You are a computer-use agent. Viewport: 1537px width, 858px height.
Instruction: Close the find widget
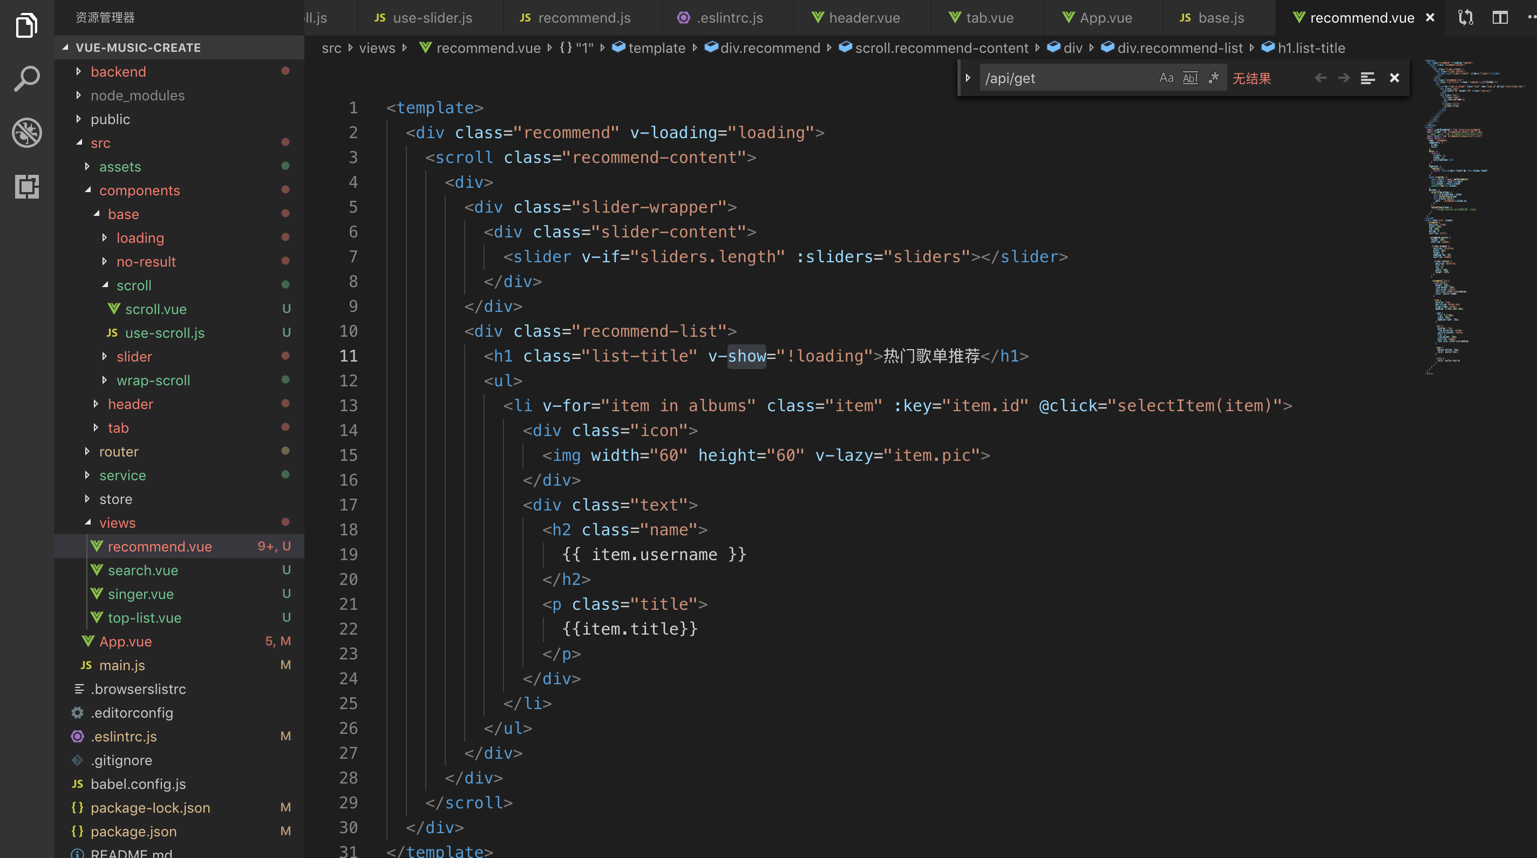coord(1395,78)
